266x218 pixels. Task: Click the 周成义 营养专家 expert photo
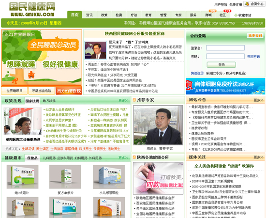(158, 125)
